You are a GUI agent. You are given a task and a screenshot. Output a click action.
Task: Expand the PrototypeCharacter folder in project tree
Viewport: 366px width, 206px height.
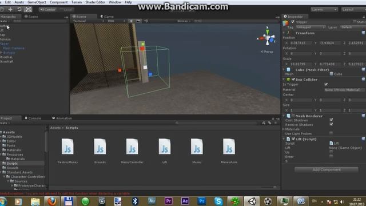point(12,185)
